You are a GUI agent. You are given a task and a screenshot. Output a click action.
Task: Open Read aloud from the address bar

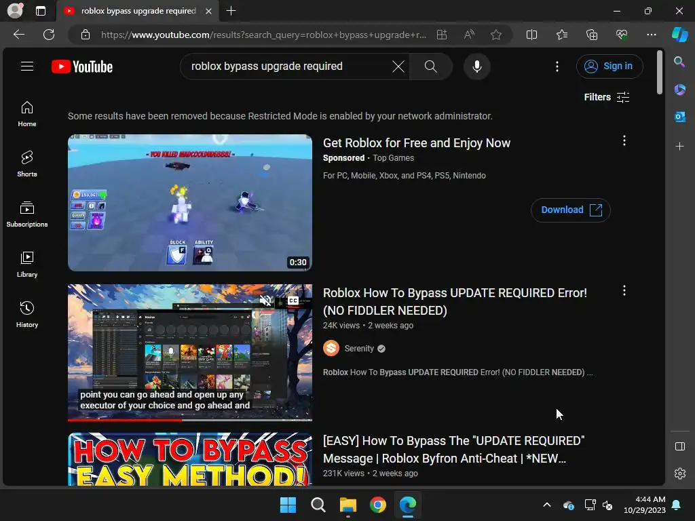(x=469, y=35)
